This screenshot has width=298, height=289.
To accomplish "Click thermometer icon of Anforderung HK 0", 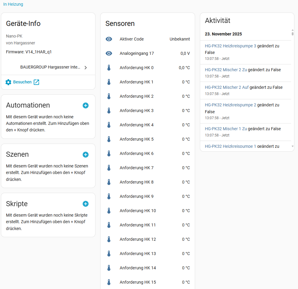I will [x=109, y=68].
